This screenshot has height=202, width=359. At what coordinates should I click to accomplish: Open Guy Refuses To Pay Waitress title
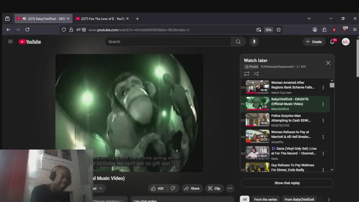tap(293, 167)
